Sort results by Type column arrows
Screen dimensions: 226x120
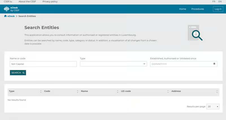coord(41,91)
